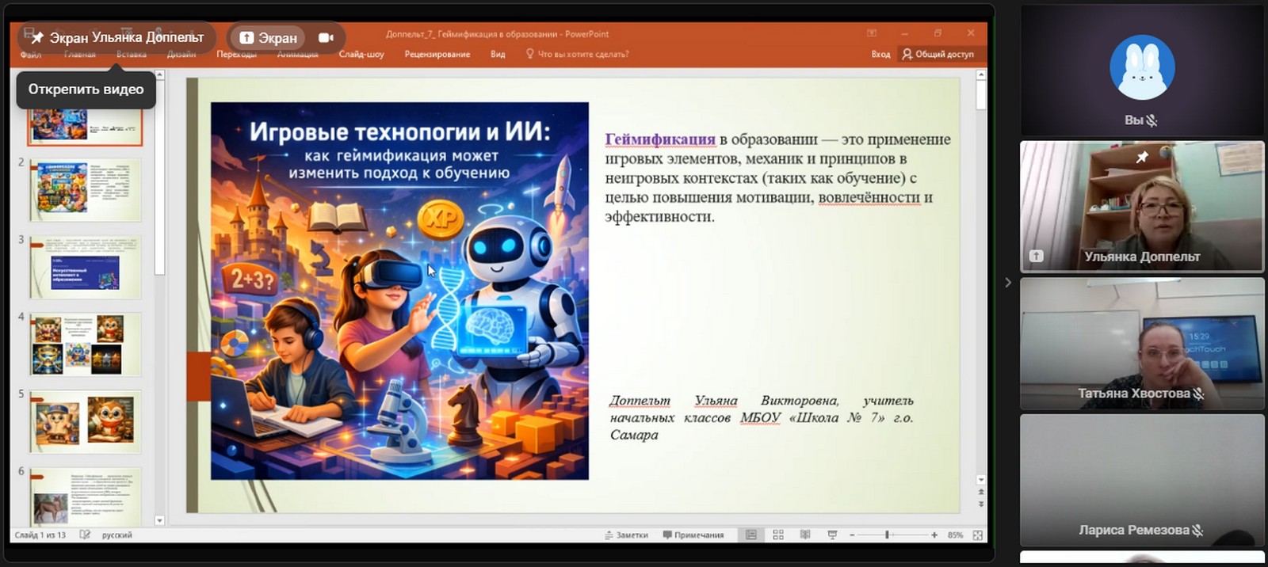Image resolution: width=1268 pixels, height=567 pixels.
Task: Select the Экран screen-share view button
Action: coord(268,37)
